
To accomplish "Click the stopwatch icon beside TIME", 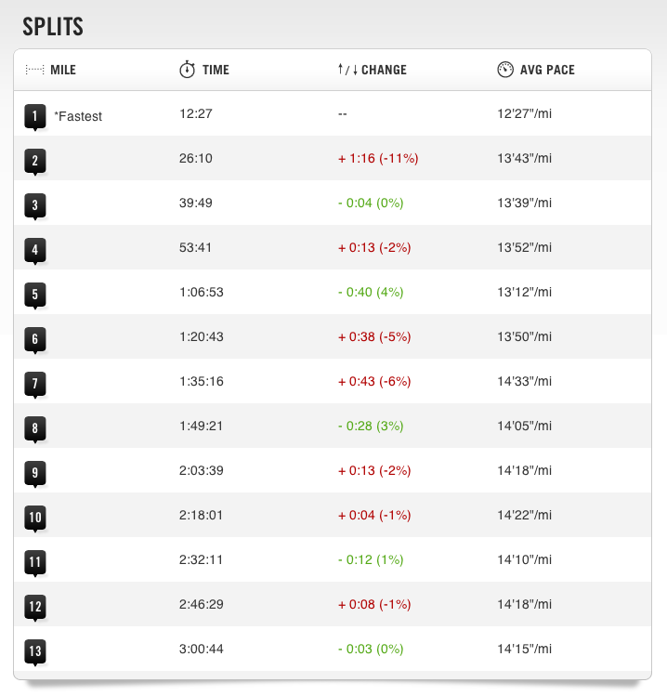I will coord(187,70).
